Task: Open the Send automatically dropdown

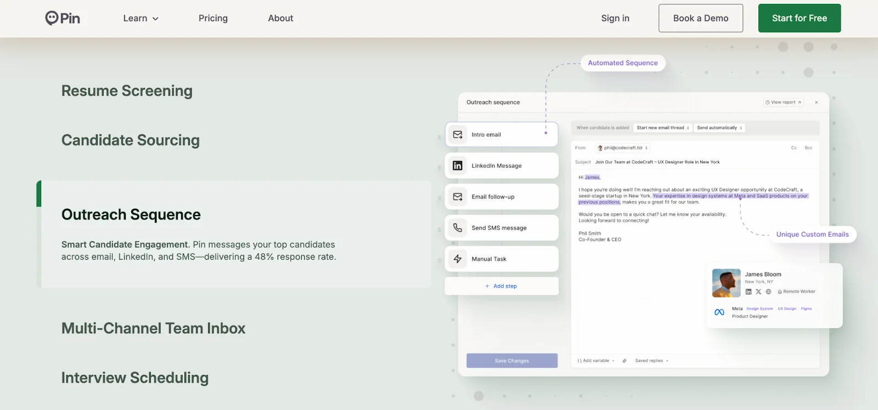Action: click(719, 128)
